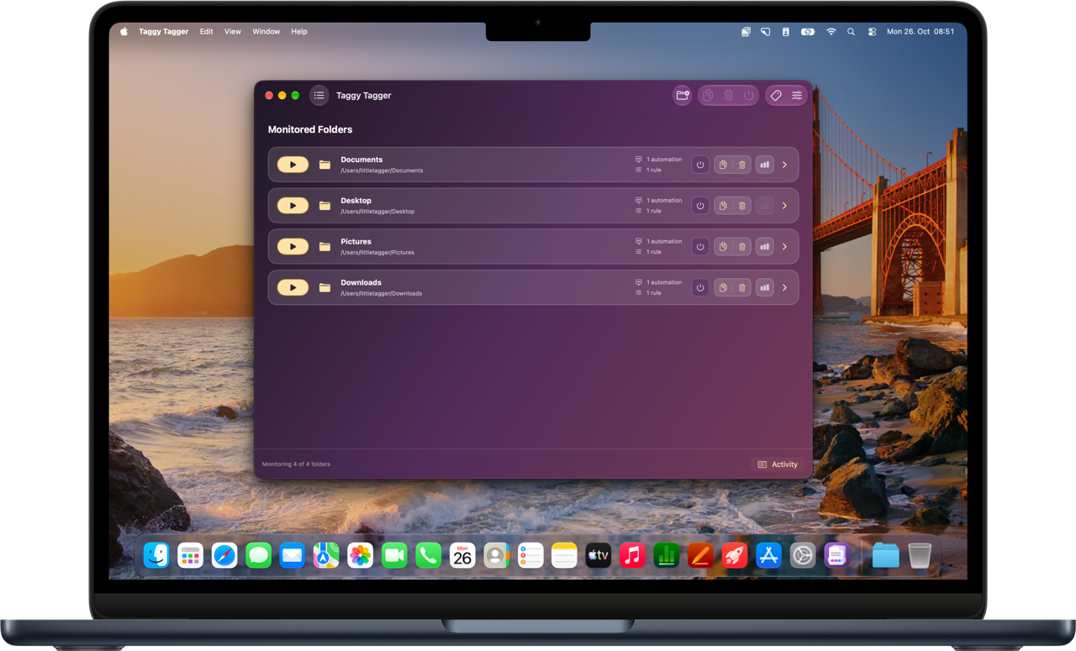The height and width of the screenshot is (651, 1076).
Task: Delete the Documents monitored folder
Action: pos(741,165)
